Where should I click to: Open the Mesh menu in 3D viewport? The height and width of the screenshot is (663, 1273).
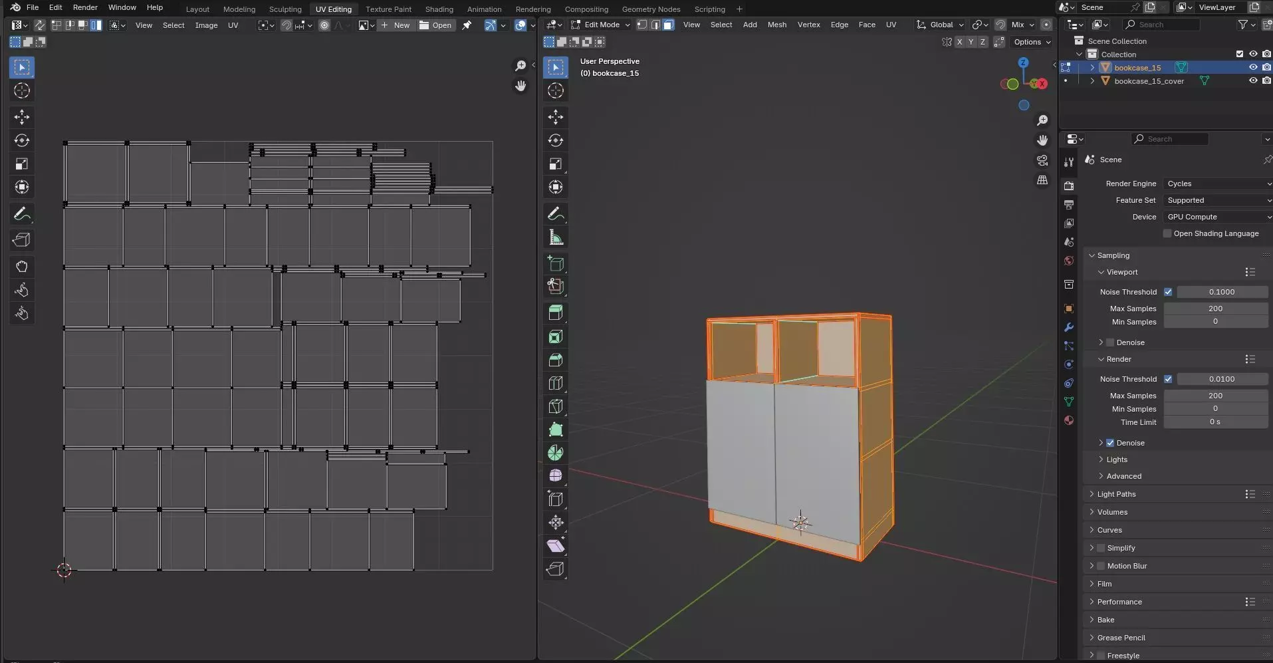click(x=776, y=25)
